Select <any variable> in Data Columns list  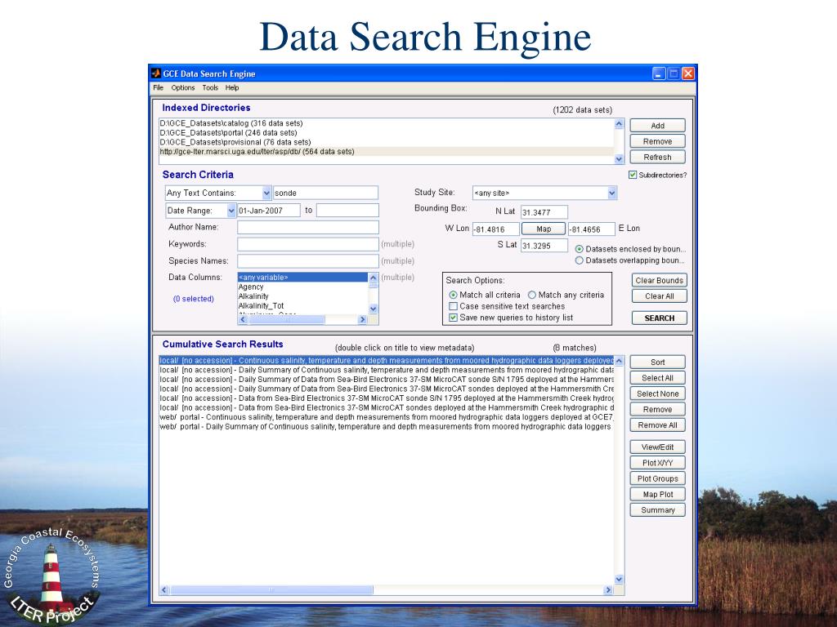point(302,278)
